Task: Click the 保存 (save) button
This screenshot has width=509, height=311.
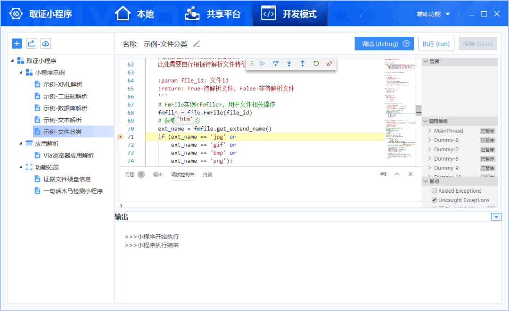Action: pyautogui.click(x=477, y=44)
